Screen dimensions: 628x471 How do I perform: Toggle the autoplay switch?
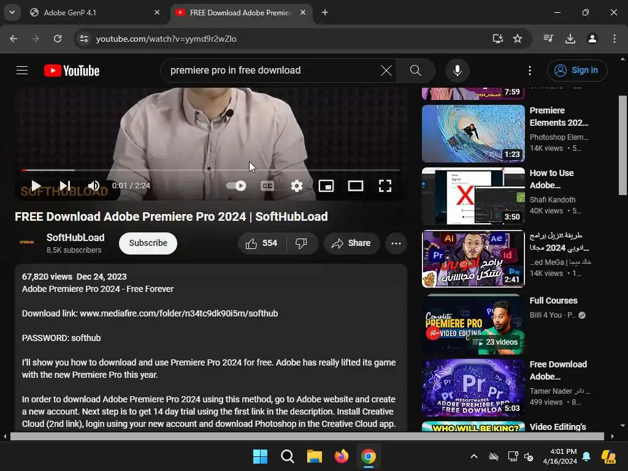[236, 185]
